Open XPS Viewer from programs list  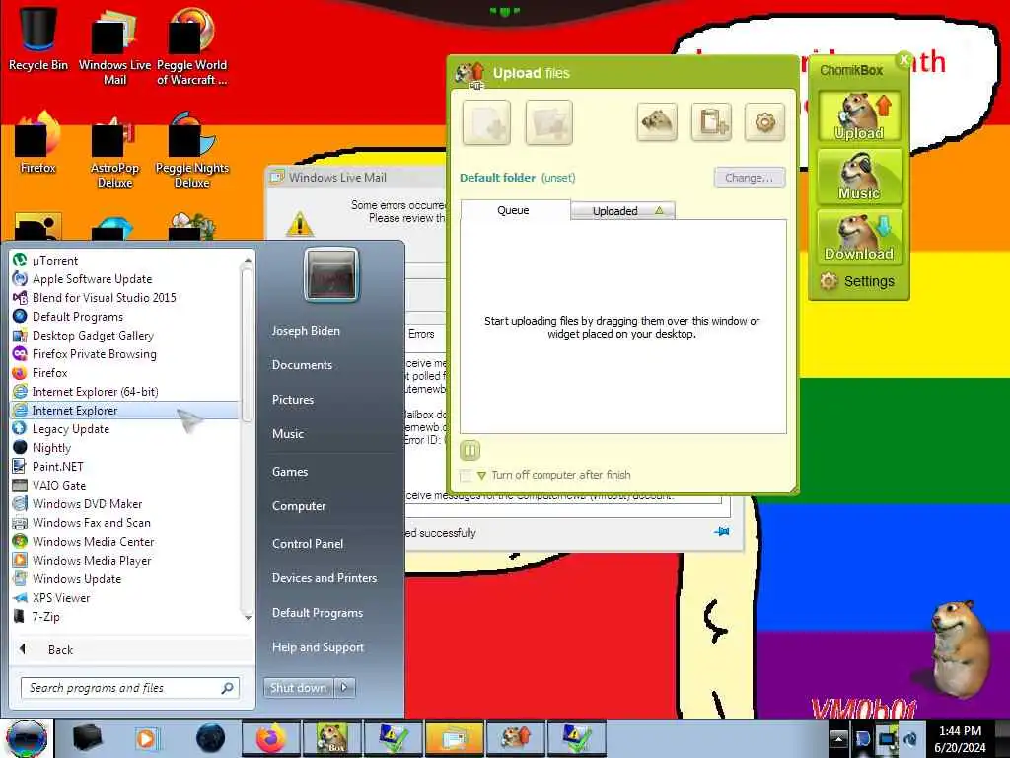(125, 597)
